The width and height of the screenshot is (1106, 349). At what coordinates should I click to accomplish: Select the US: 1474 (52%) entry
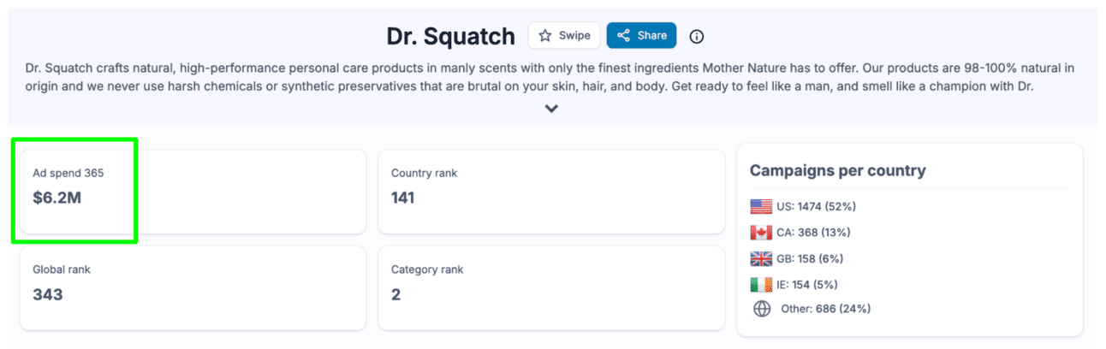(816, 206)
